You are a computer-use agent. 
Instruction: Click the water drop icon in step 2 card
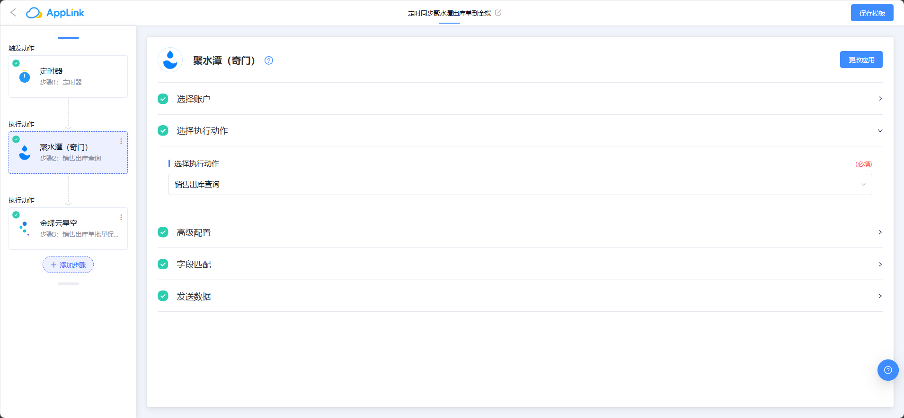tap(25, 153)
